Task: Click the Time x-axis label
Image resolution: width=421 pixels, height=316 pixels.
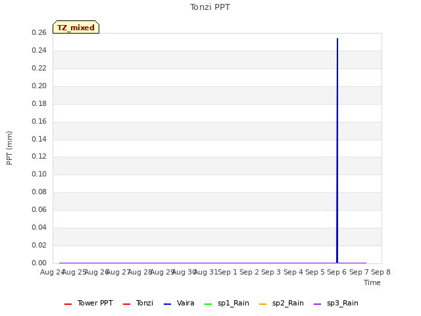Action: coord(372,282)
